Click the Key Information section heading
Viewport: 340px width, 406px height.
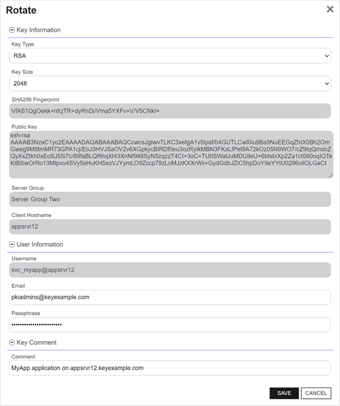tap(39, 30)
